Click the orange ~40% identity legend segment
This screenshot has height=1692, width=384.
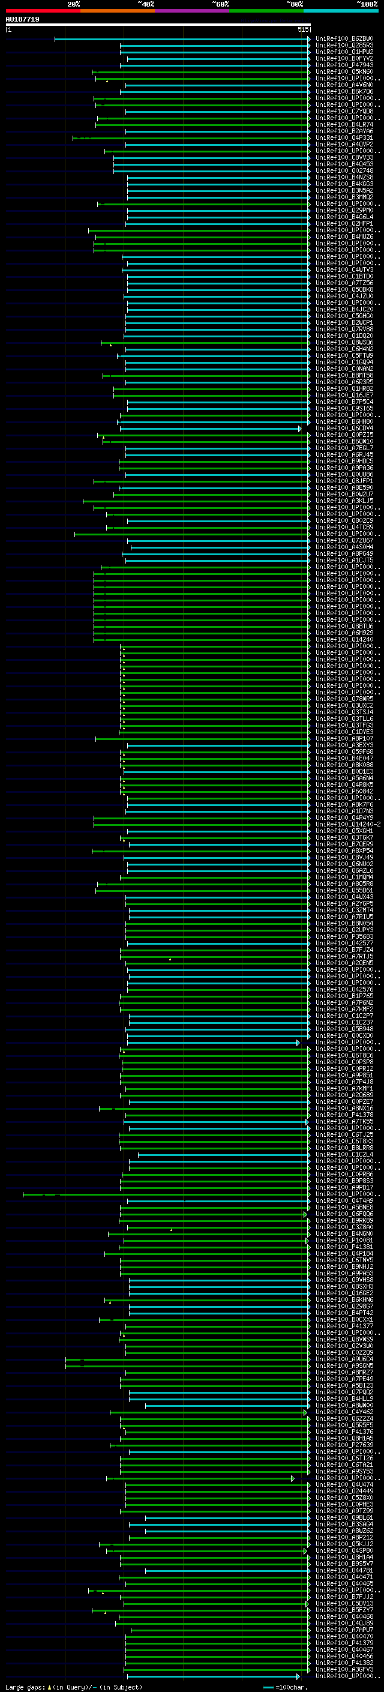[x=118, y=11]
